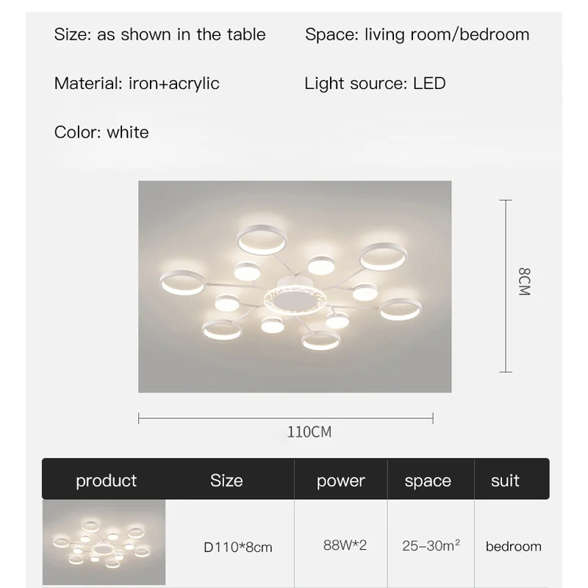Click the "power" table header
Viewport: 588px width, 588px height.
(340, 481)
